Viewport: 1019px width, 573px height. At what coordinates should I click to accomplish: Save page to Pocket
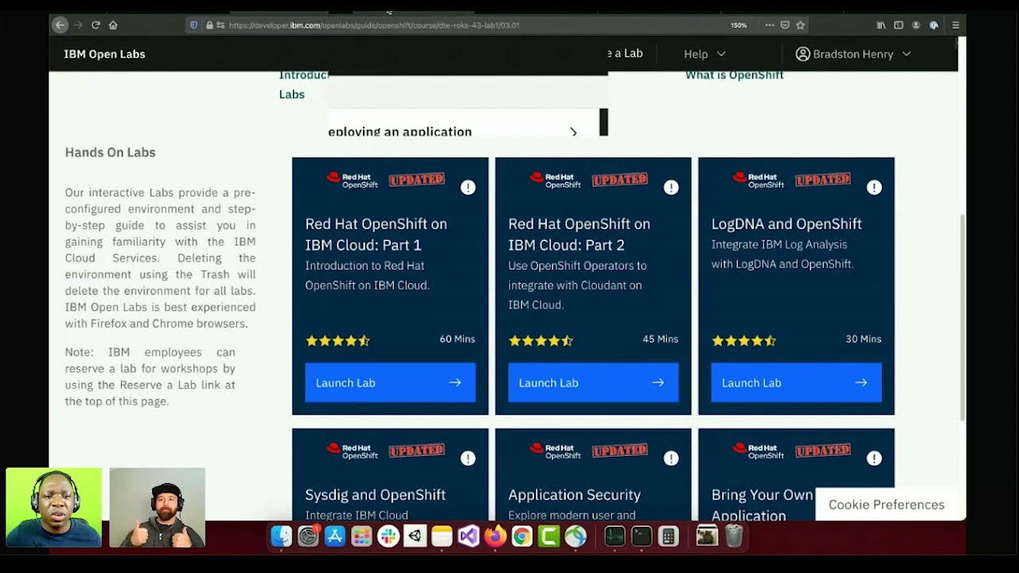(x=785, y=25)
